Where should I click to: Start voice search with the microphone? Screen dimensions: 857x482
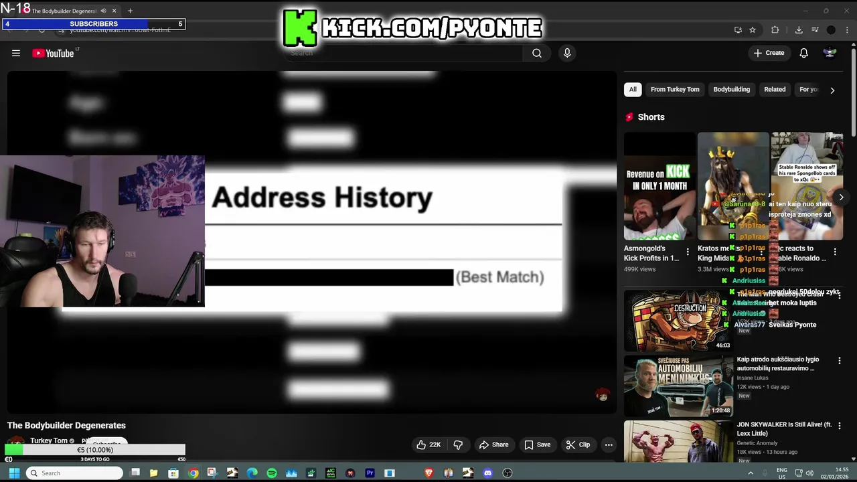[x=567, y=53]
